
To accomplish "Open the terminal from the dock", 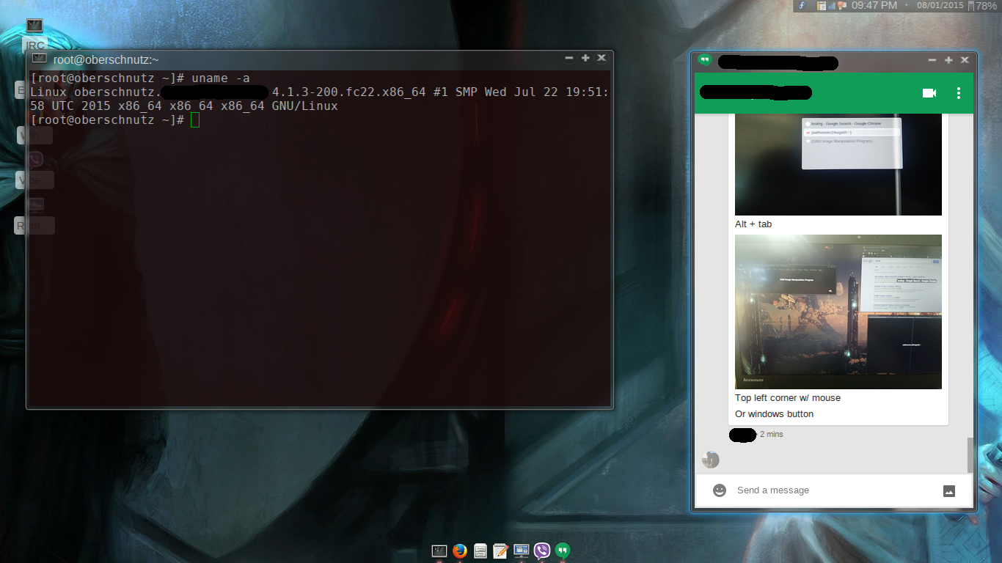I will click(439, 551).
